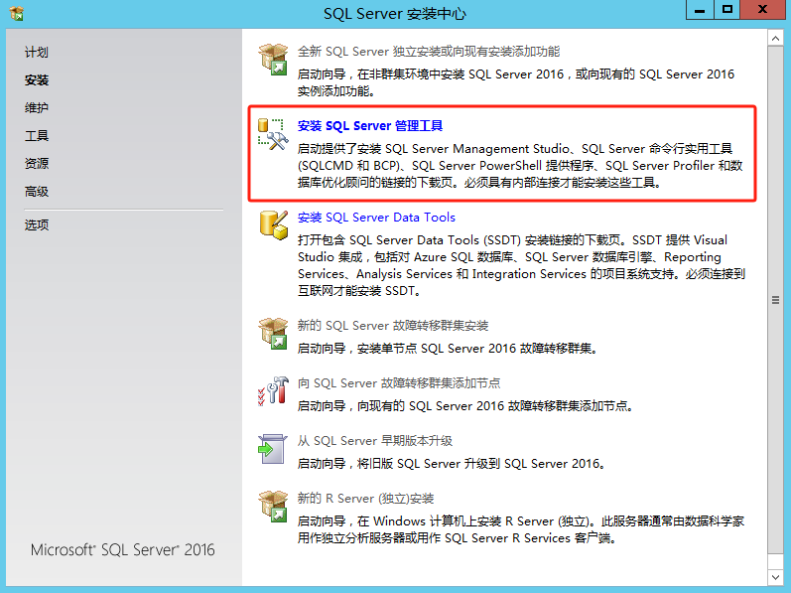Click the 从 SQL Server 早期版本升级 link

(375, 441)
